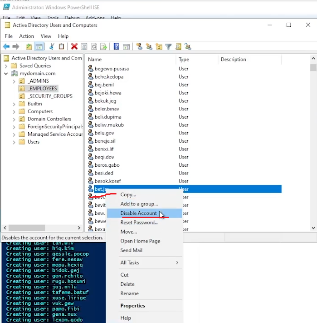Choose Reset Password from context menu

(144, 222)
